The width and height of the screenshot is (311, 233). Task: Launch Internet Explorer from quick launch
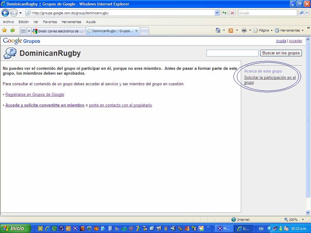47,228
